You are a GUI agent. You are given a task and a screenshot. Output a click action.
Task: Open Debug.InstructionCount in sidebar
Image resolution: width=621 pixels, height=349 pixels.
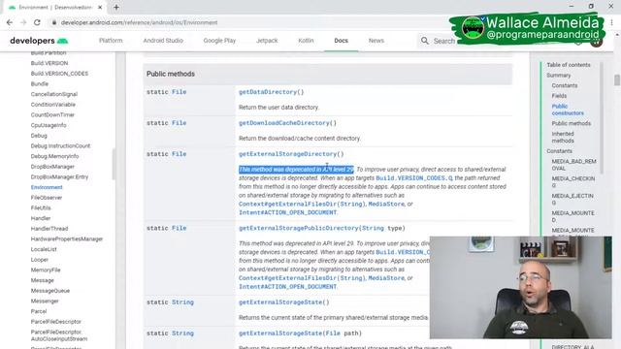tap(60, 145)
